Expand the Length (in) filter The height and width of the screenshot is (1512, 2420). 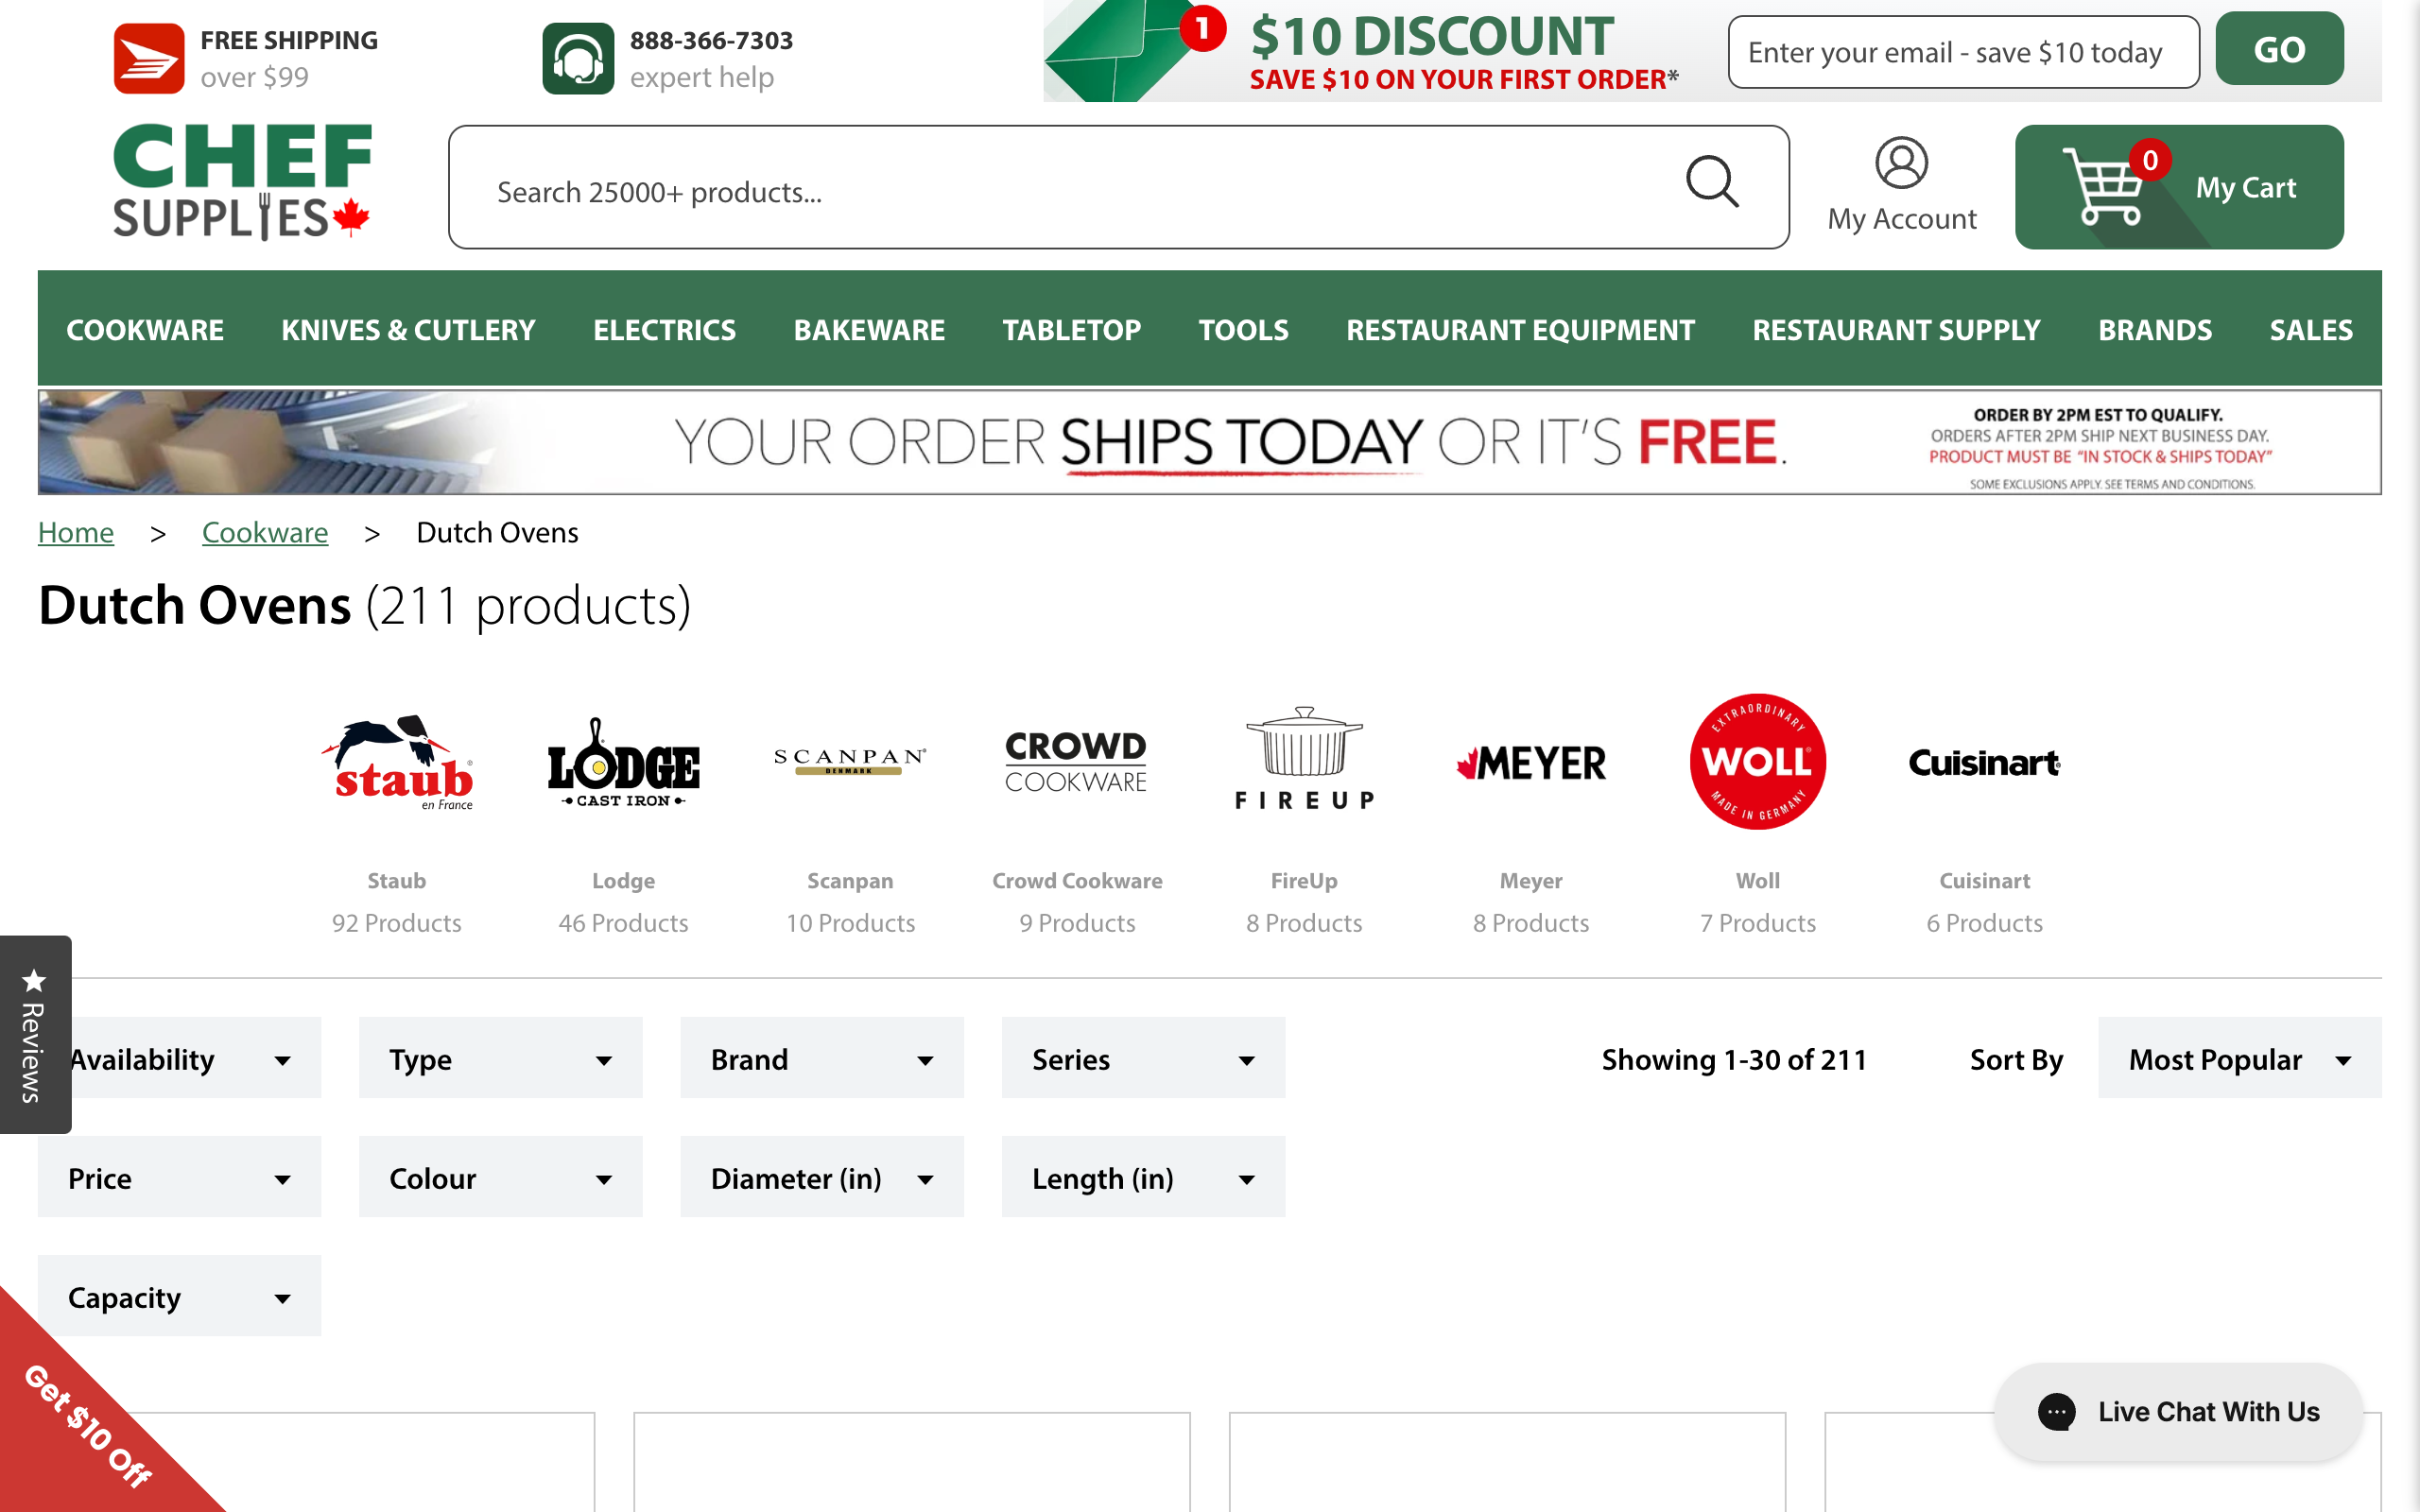coord(1143,1177)
